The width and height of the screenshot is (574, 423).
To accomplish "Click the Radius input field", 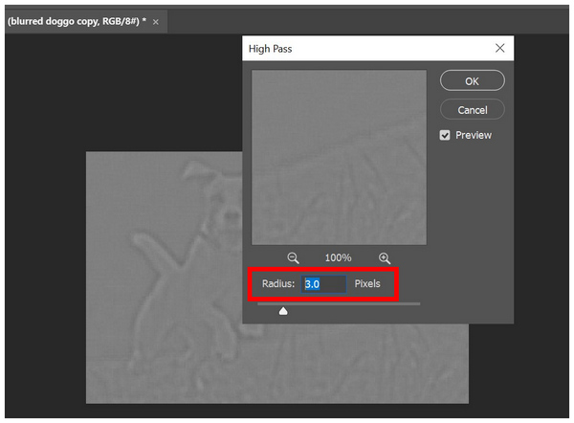I will 323,284.
